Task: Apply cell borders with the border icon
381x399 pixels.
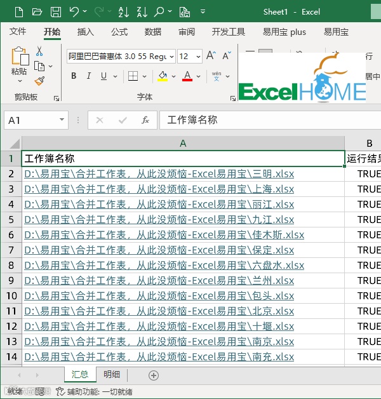Action: coord(133,76)
